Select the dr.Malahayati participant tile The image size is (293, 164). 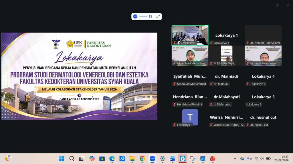click(x=227, y=97)
